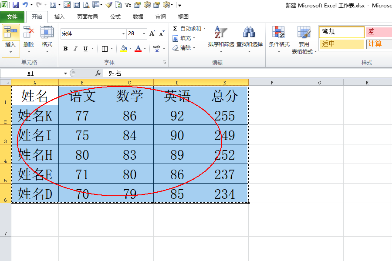Apply the 适中 cell style
Viewport: 392px width, 261px height.
coord(342,44)
